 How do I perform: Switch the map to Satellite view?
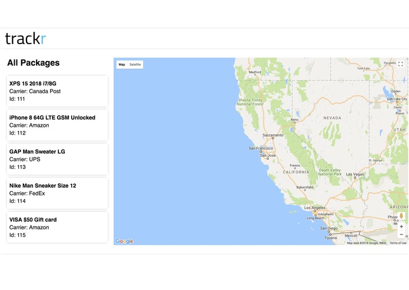click(x=135, y=65)
